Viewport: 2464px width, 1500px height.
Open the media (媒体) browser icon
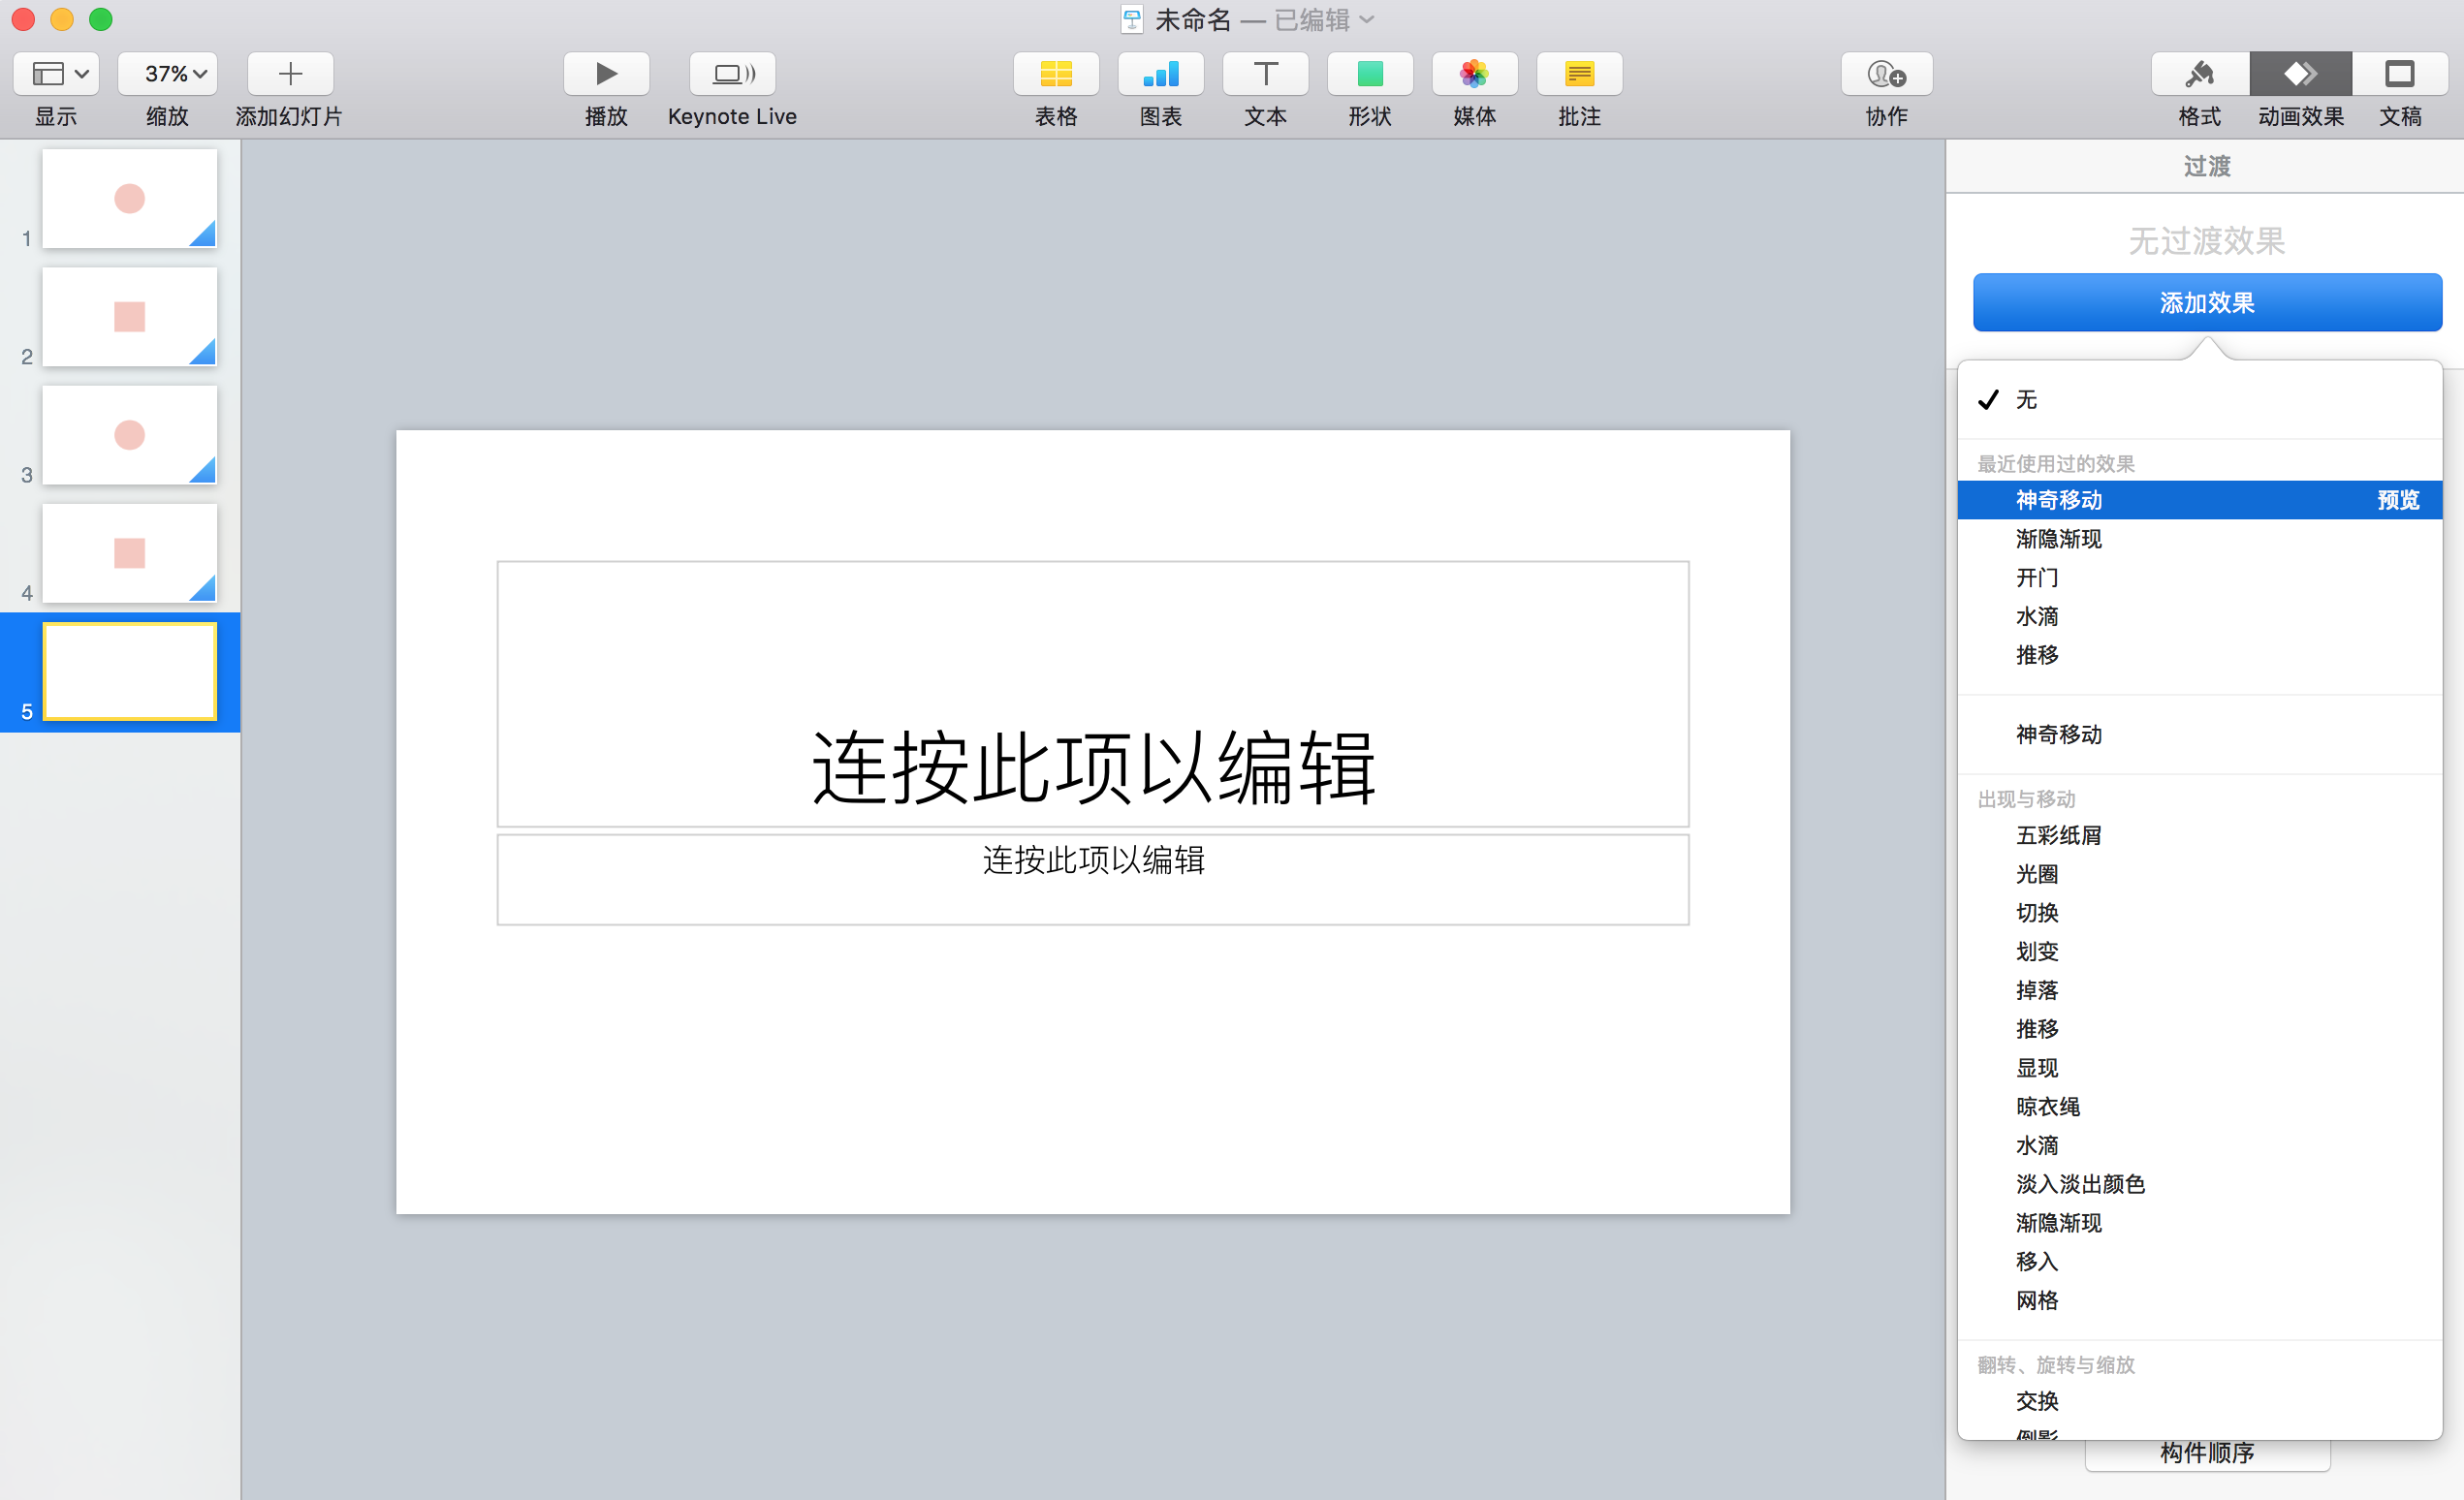click(1474, 74)
